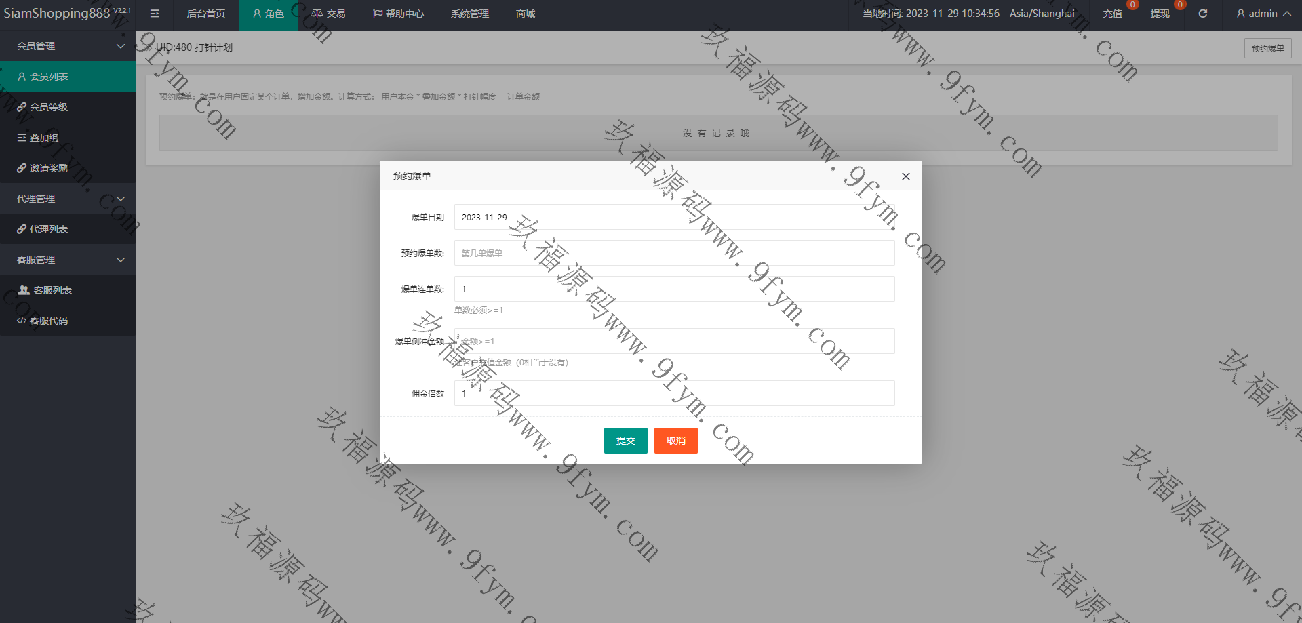This screenshot has height=623, width=1302.
Task: Focus the 预约爆单数 input field
Action: click(674, 253)
